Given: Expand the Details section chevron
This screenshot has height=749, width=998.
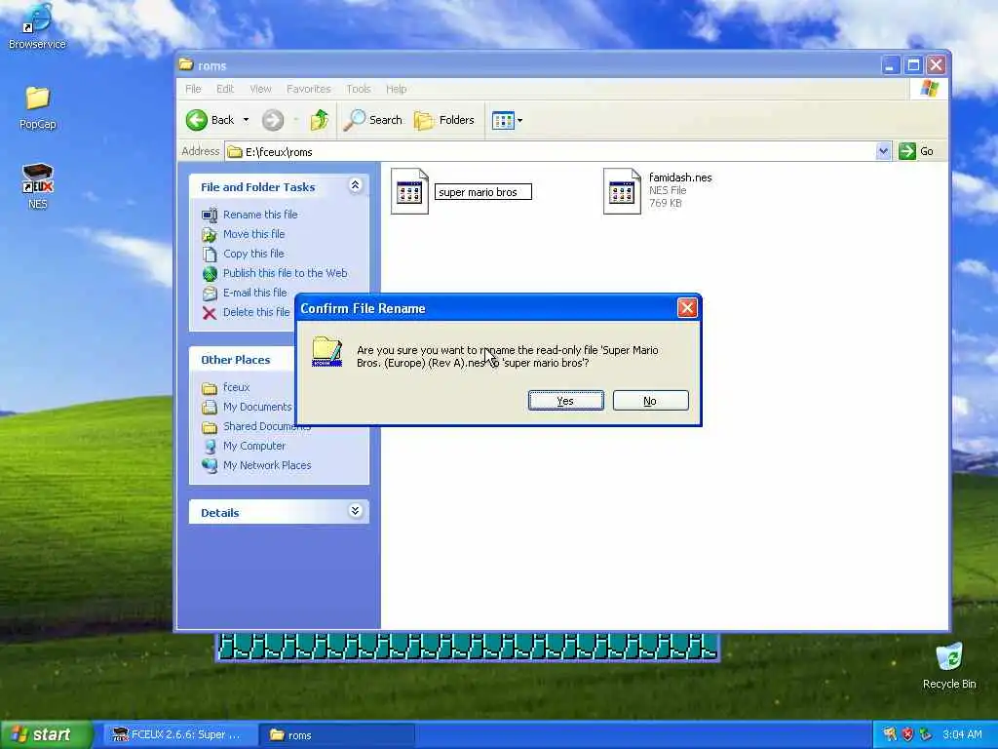Looking at the screenshot, I should click(355, 511).
